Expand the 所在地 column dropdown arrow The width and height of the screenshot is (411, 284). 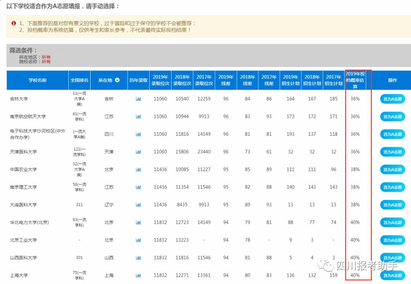pos(117,80)
